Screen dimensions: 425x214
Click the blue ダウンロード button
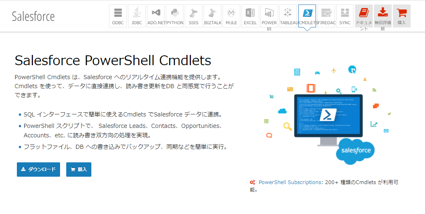click(39, 169)
